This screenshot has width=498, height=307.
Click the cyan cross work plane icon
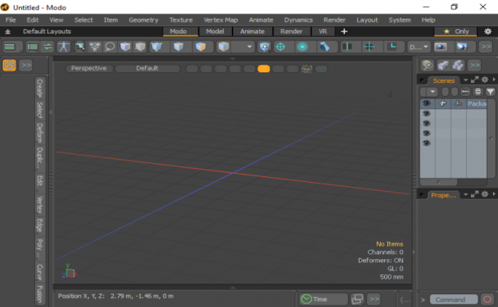pos(369,47)
